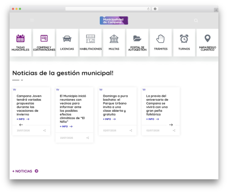This screenshot has width=228, height=193.
Task: Open the Campana Joven vacaciones de invierno headline
Action: click(29, 105)
